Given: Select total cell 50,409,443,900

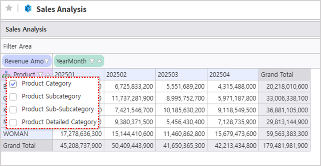Looking at the screenshot, I should click(130, 145).
